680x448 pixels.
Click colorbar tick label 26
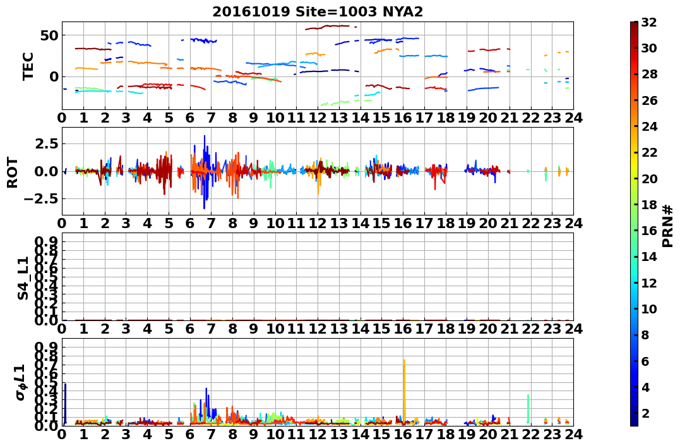(x=649, y=100)
